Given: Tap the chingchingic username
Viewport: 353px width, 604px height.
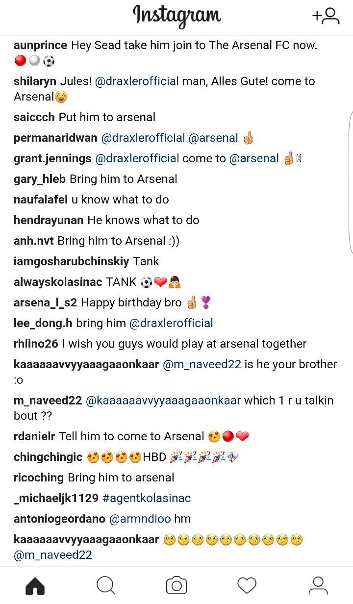Looking at the screenshot, I should pos(48,457).
